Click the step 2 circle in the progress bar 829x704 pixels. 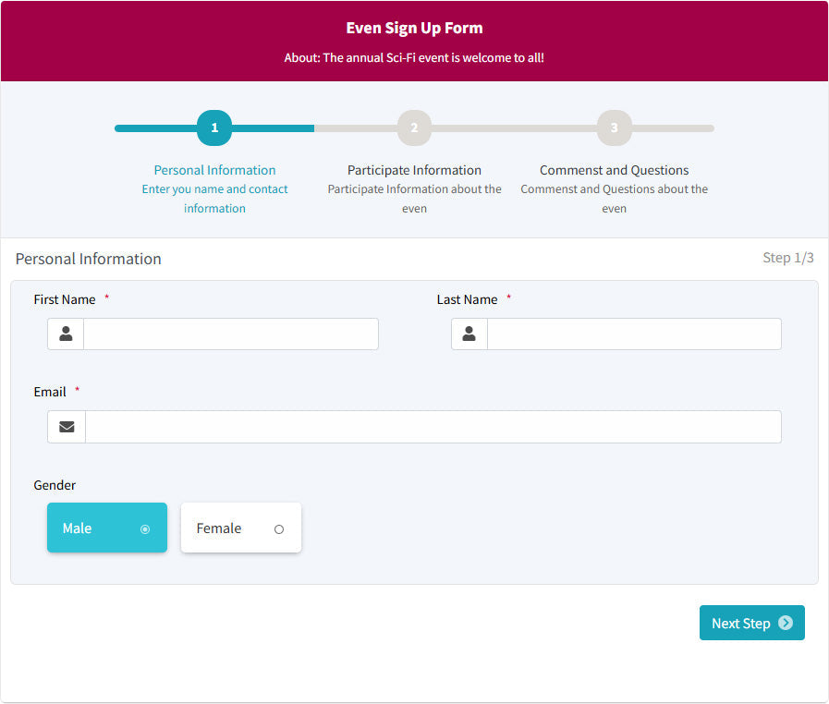(414, 127)
